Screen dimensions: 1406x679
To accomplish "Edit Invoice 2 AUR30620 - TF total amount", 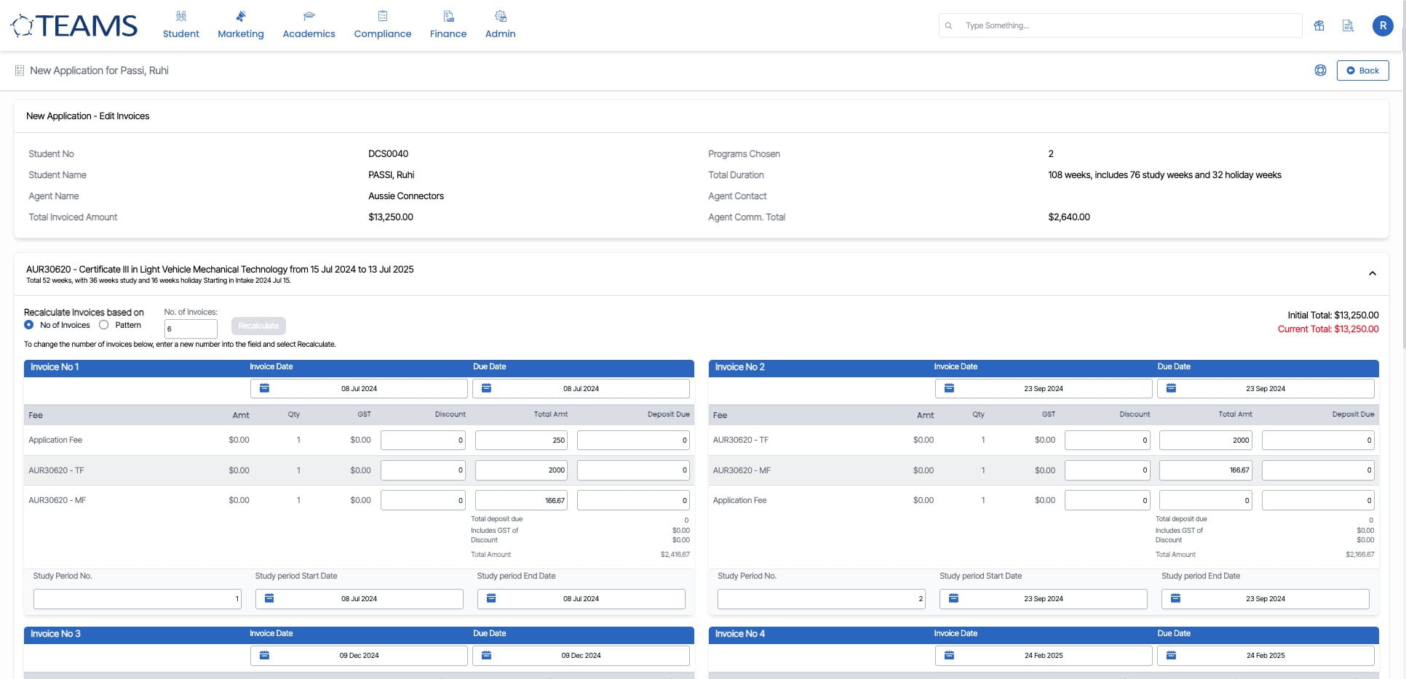I will point(1206,440).
